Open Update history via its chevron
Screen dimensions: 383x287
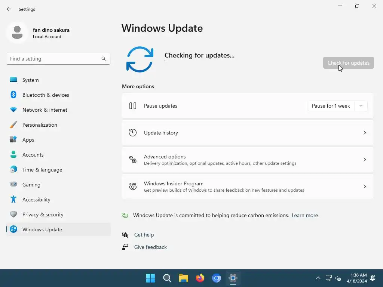pos(364,133)
